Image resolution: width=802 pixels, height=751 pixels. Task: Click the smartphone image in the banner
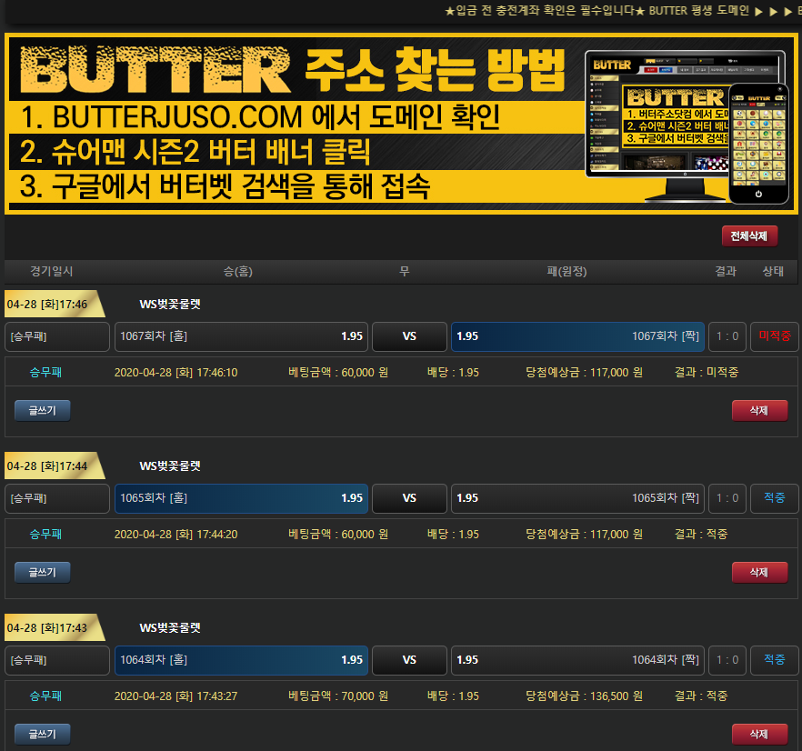click(758, 144)
